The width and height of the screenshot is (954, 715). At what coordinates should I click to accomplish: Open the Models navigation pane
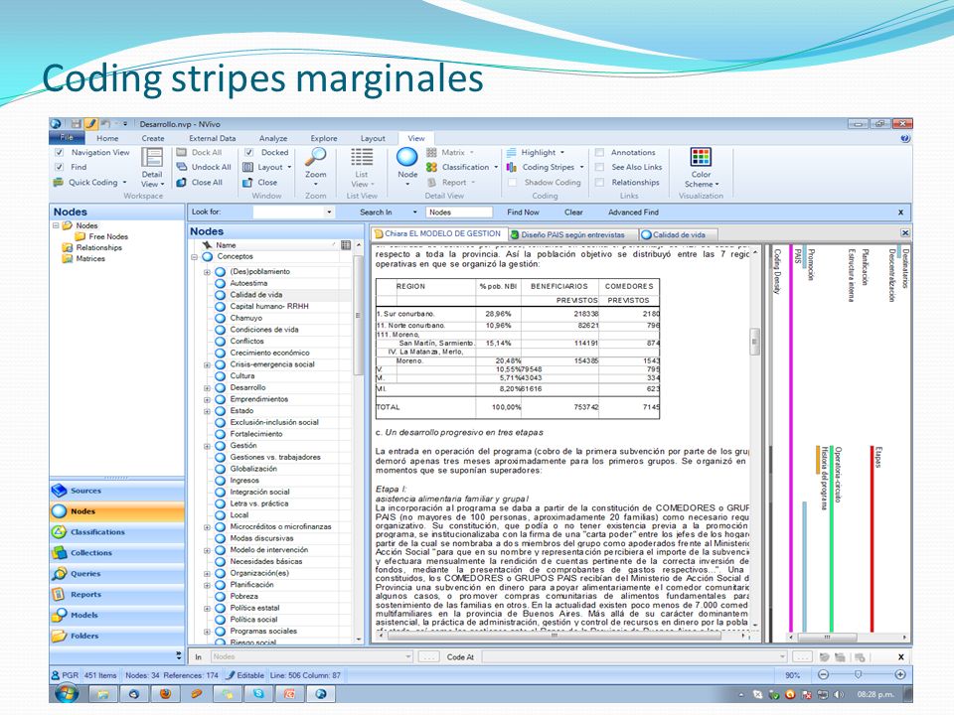(117, 615)
